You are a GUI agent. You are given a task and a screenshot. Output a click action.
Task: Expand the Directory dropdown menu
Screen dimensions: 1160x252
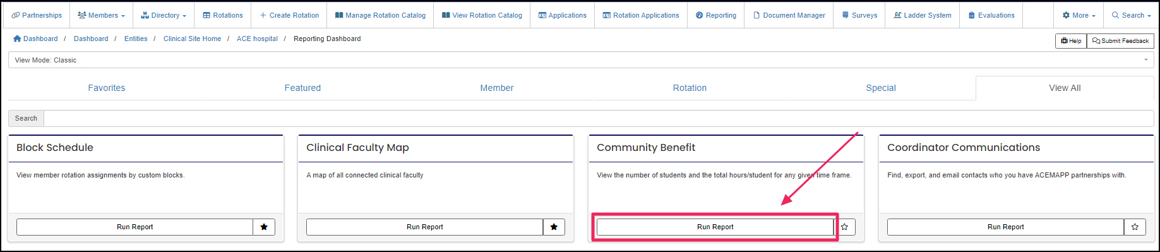point(164,15)
